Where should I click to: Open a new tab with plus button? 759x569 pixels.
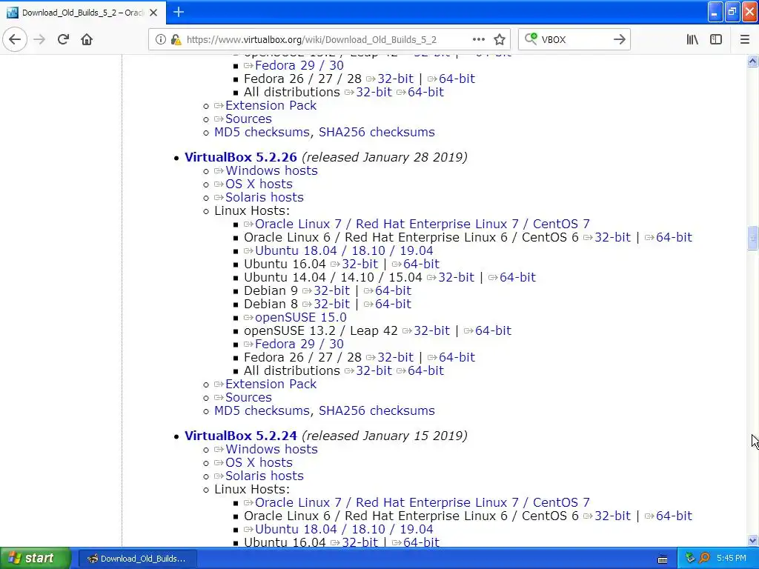pyautogui.click(x=179, y=12)
